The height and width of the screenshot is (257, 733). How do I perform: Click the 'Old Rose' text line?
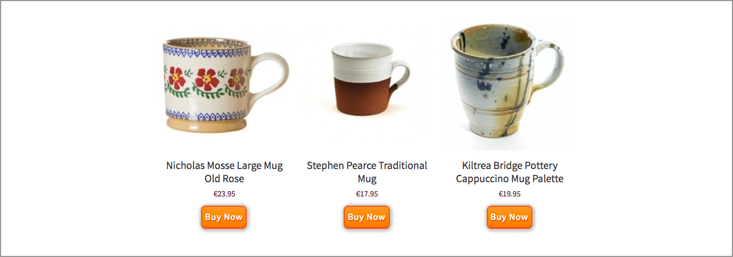[224, 179]
